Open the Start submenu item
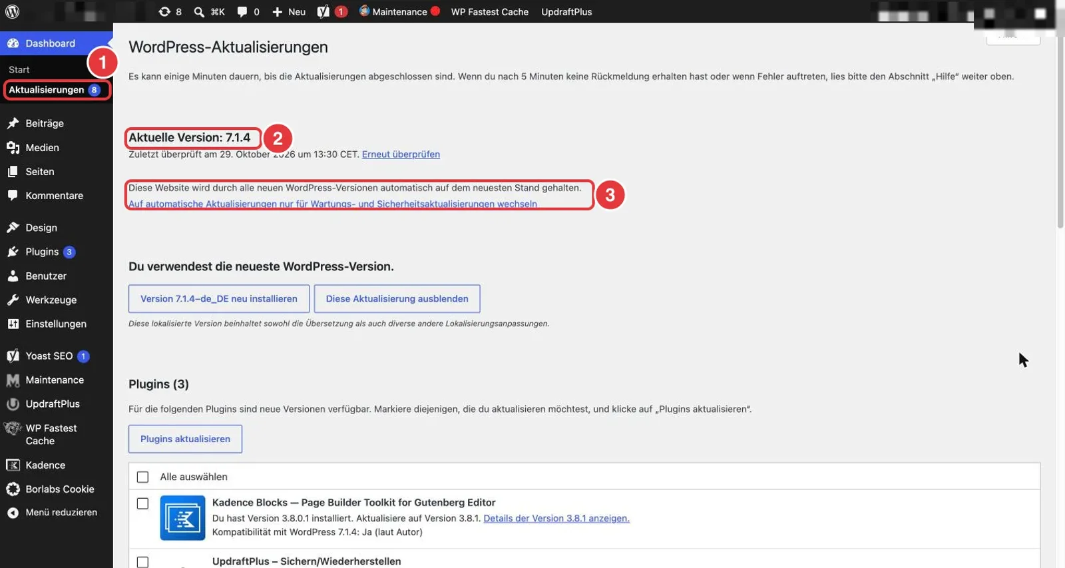 click(x=19, y=69)
